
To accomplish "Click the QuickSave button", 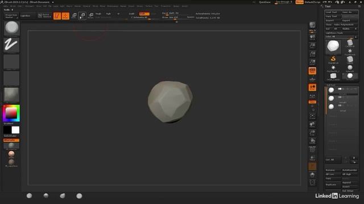I will point(264,2).
